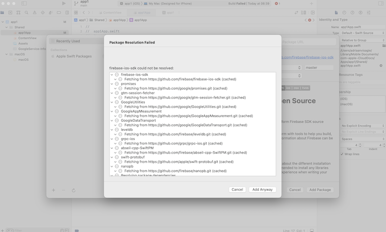Click the plus icon to add collection
Viewport: 386px width, 232px height.
pyautogui.click(x=54, y=190)
